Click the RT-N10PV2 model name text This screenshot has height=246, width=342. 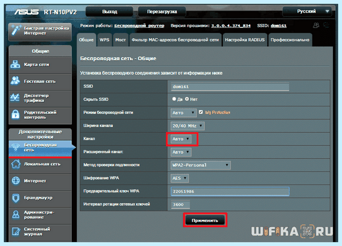click(60, 12)
